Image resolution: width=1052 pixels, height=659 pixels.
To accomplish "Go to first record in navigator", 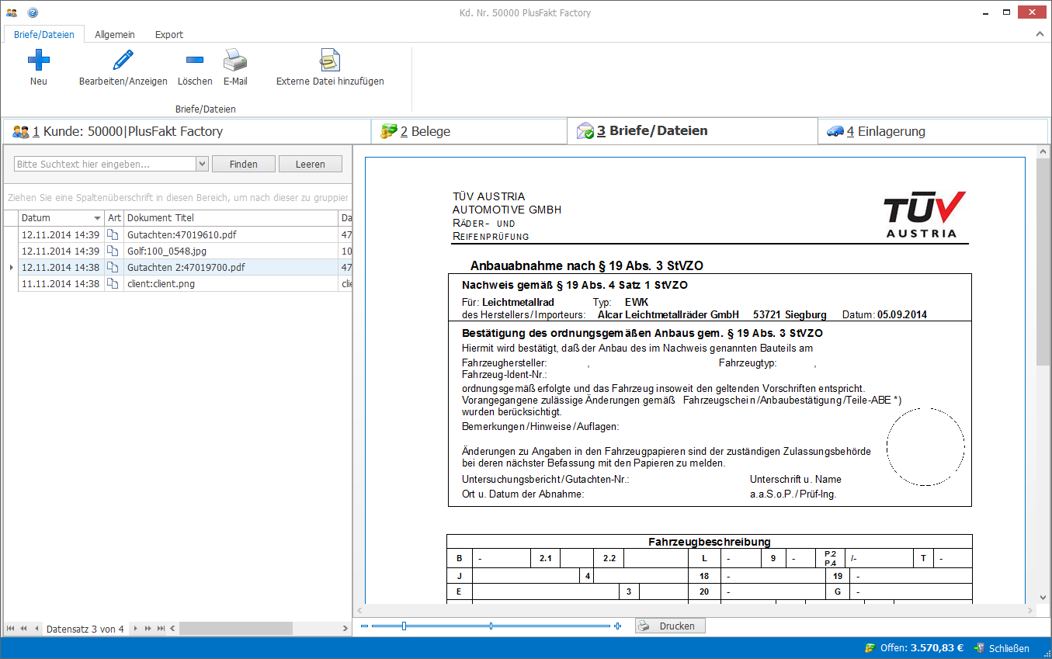I will click(x=11, y=629).
